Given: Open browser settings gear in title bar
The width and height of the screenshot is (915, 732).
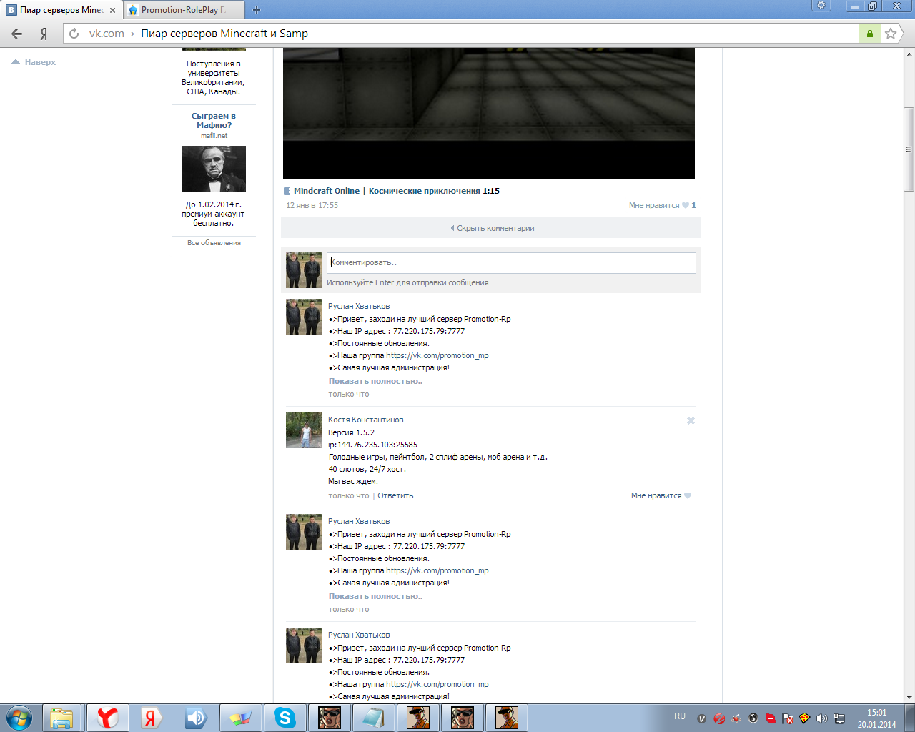Looking at the screenshot, I should 821,6.
